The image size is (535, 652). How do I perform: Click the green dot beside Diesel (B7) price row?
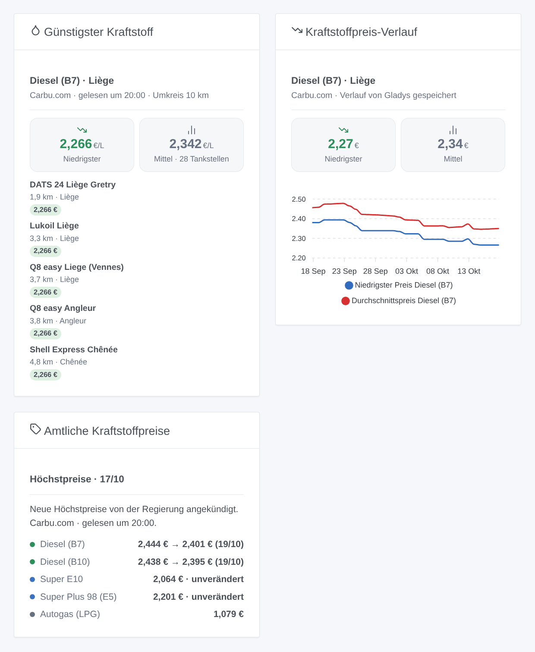click(32, 544)
